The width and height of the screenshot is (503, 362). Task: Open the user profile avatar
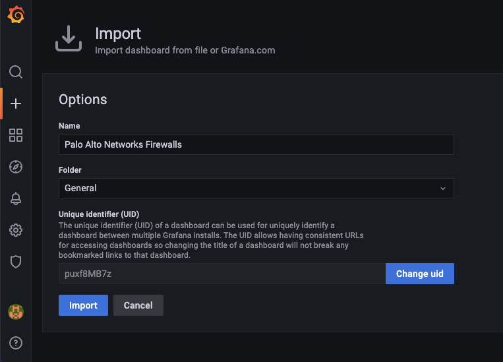pos(16,312)
